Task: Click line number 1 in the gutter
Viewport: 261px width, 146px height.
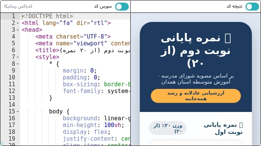Action: [x=13, y=16]
